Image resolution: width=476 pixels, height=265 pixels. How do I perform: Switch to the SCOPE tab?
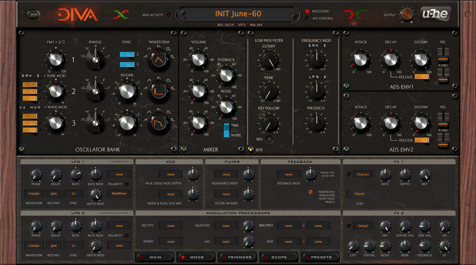click(x=280, y=257)
